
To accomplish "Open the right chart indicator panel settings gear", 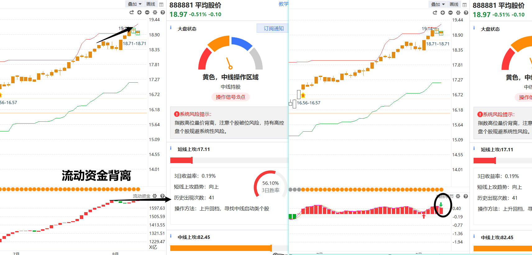I will [x=458, y=196].
